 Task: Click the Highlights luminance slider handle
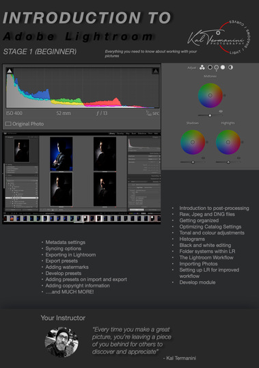228,162
